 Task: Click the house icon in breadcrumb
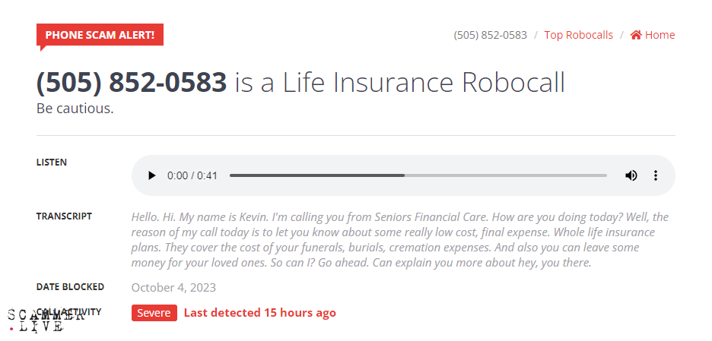pyautogui.click(x=636, y=35)
